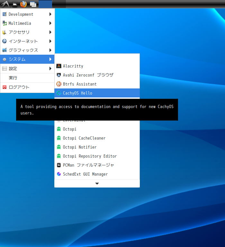Open Octopi package manager
This screenshot has height=247, width=225.
click(x=97, y=129)
